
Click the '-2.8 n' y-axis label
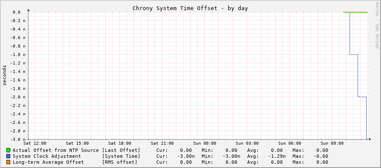[x=18, y=131]
